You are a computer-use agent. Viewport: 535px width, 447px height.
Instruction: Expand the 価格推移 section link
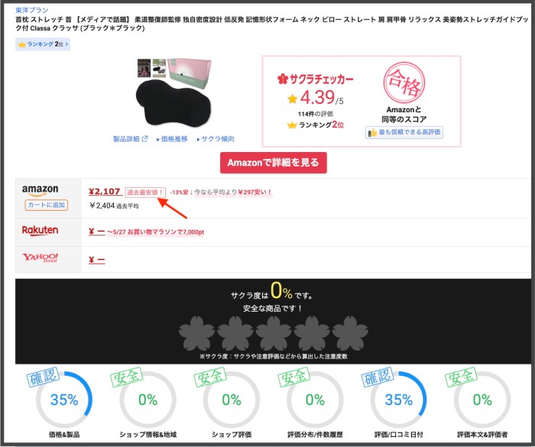172,139
